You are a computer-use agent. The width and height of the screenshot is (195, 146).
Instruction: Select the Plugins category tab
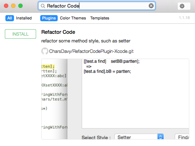click(49, 18)
